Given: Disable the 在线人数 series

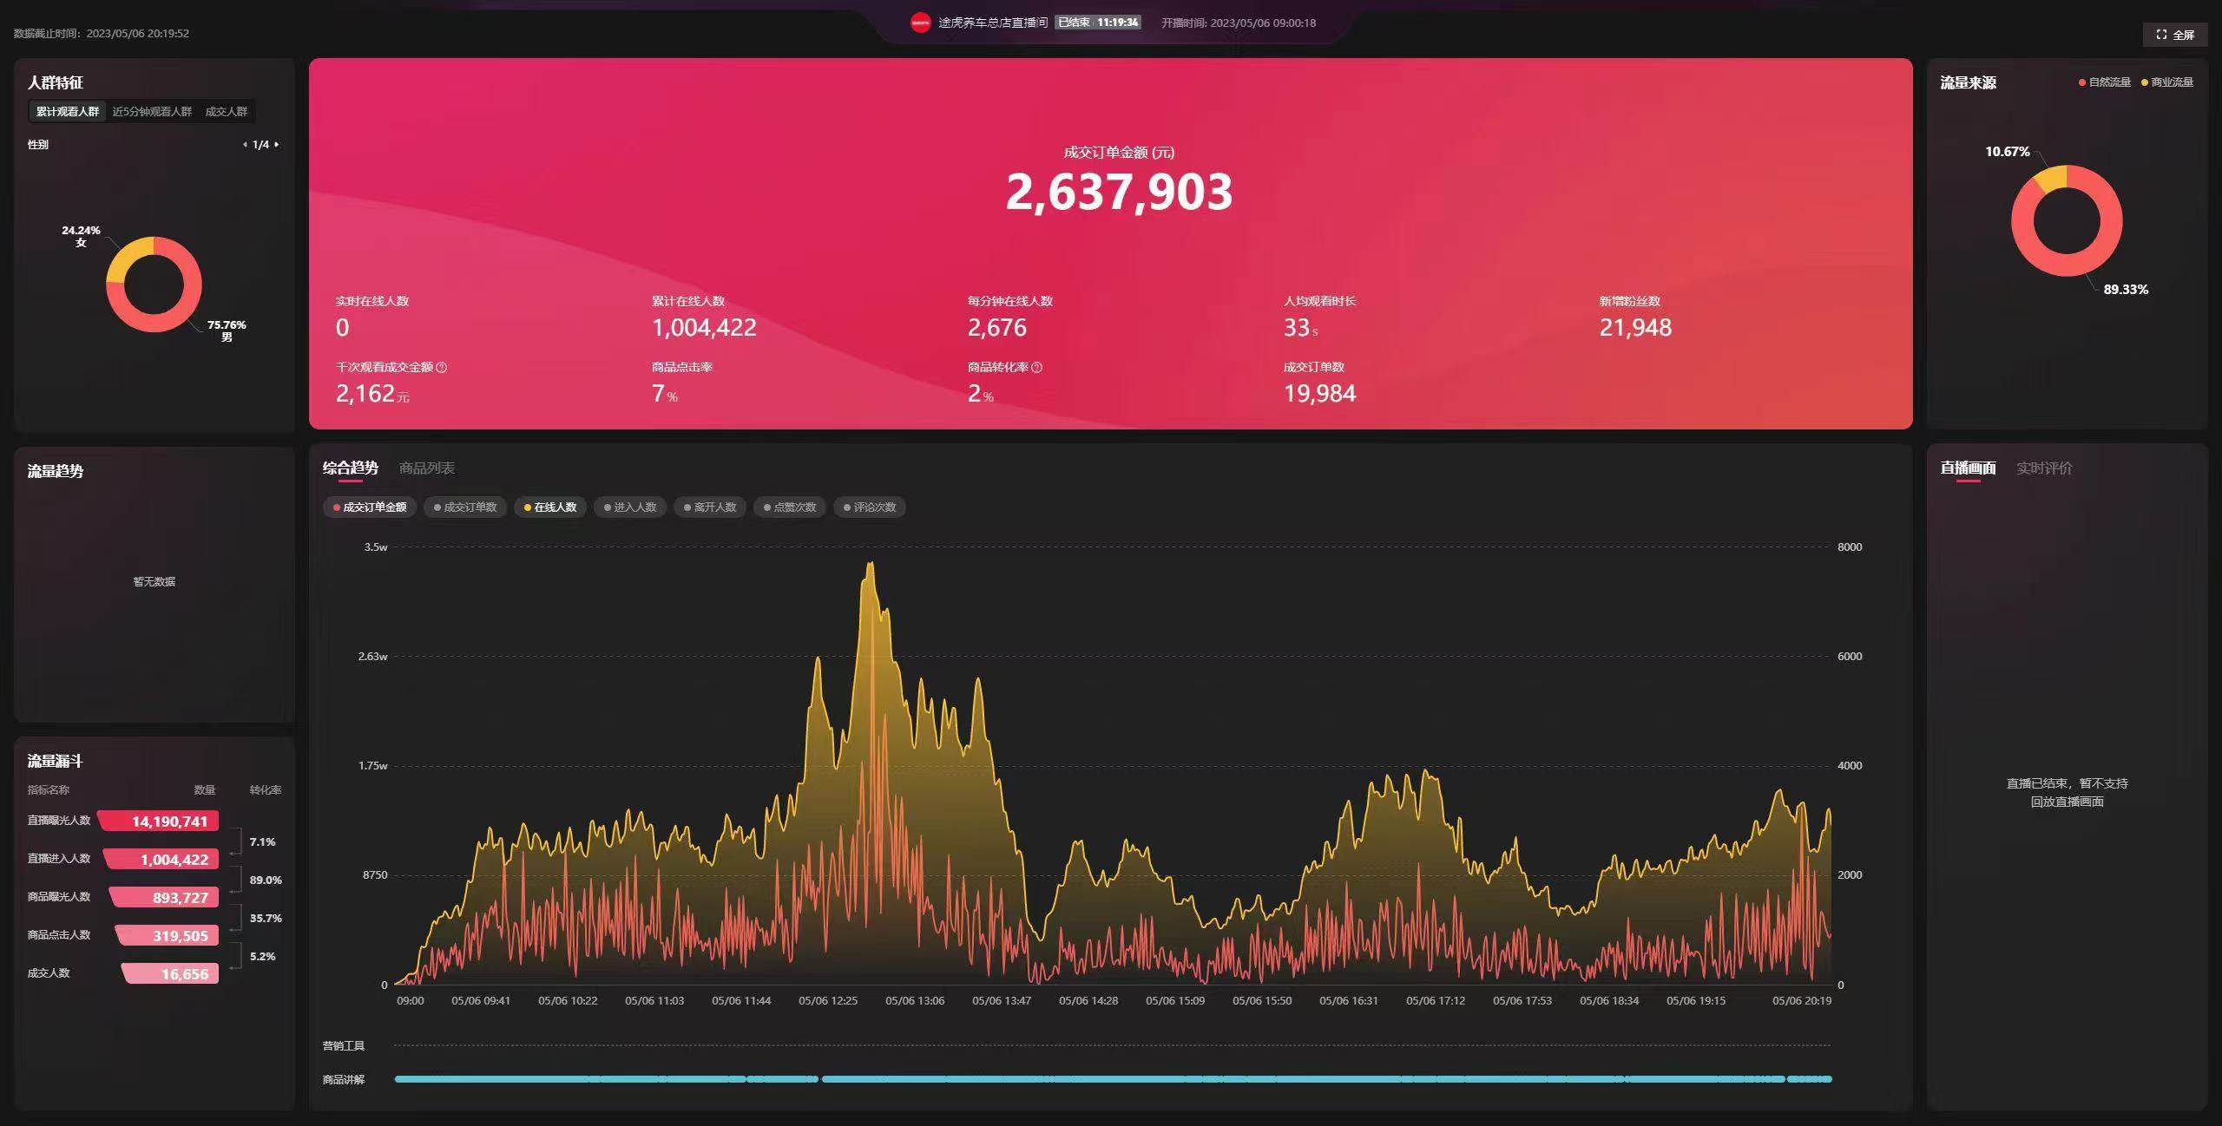Looking at the screenshot, I should click(x=549, y=507).
